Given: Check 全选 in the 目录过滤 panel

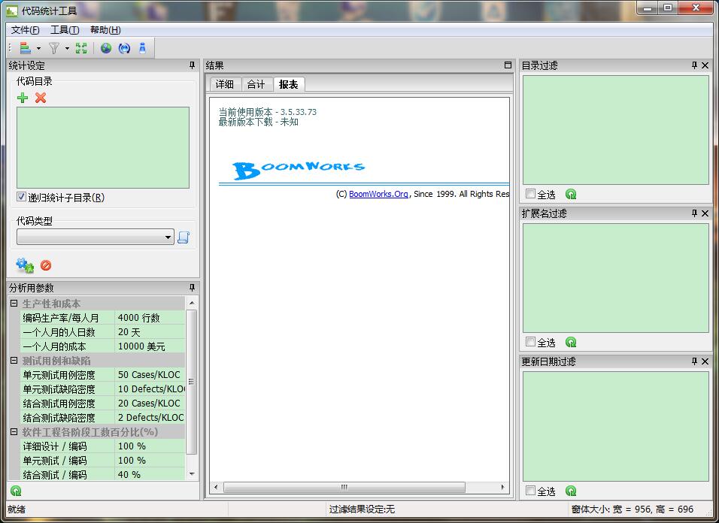Looking at the screenshot, I should [531, 195].
